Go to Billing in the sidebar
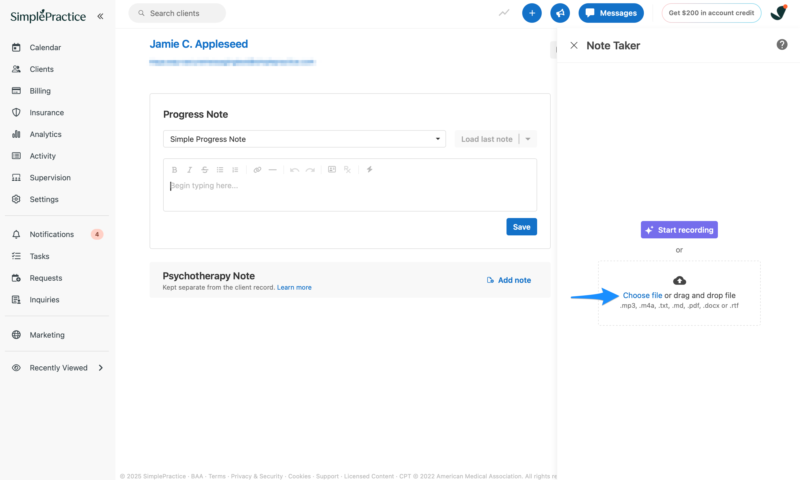The height and width of the screenshot is (480, 800). pyautogui.click(x=40, y=91)
